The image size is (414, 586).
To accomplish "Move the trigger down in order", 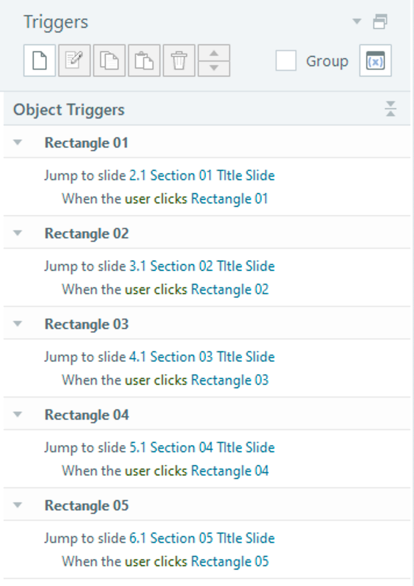I will click(x=214, y=68).
